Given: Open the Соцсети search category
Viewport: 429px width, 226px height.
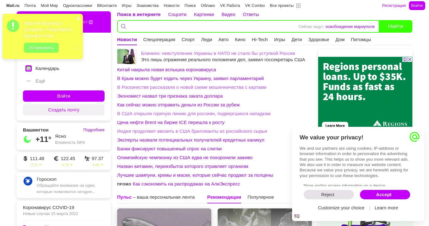Looking at the screenshot, I should click(177, 14).
